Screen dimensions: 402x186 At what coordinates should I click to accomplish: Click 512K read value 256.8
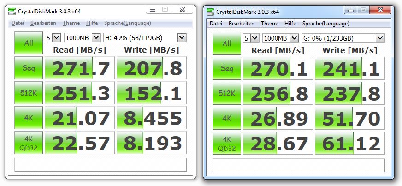(x=278, y=93)
